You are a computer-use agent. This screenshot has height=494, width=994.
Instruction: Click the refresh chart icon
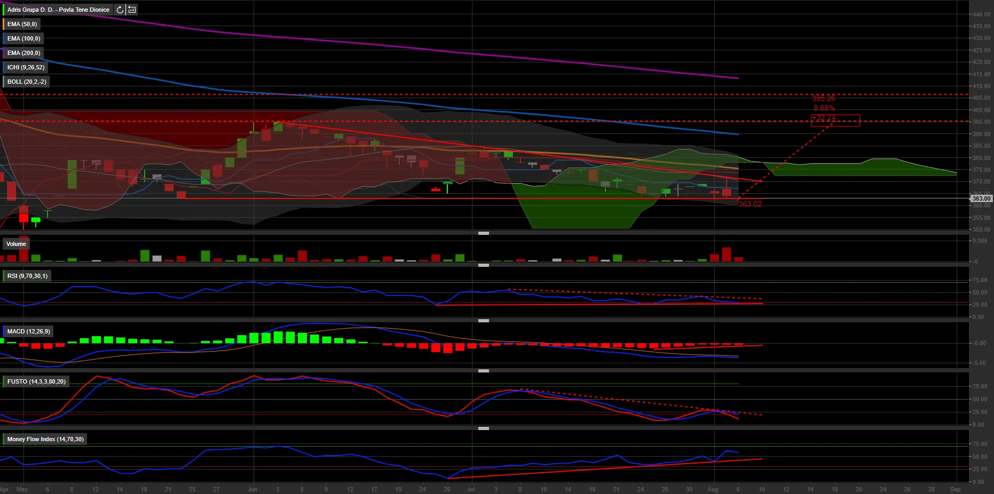120,10
